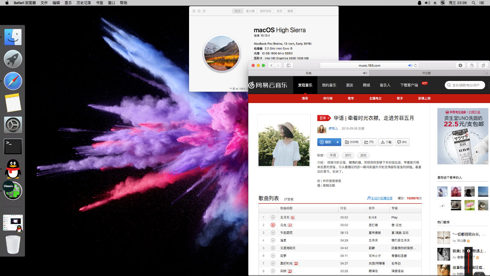Viewport: 490px width, 276px height.
Task: Launch Terminal from the dock
Action: pyautogui.click(x=13, y=147)
